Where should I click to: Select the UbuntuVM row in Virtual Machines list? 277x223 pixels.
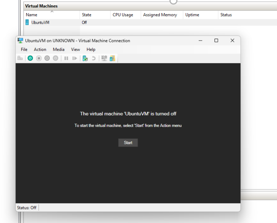[x=37, y=22]
